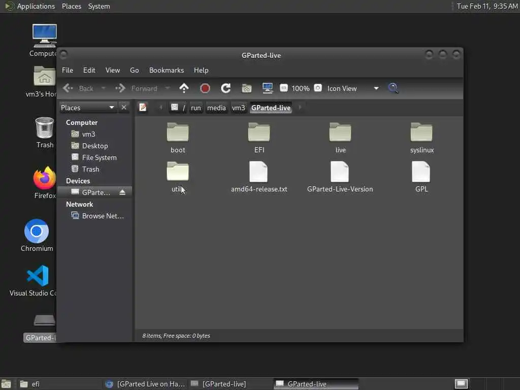Click workspace switcher in bottom panel
This screenshot has height=390, width=520.
pyautogui.click(x=461, y=384)
